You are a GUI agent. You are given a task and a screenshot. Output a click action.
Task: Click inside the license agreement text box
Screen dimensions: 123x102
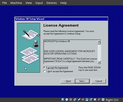pos(71,52)
